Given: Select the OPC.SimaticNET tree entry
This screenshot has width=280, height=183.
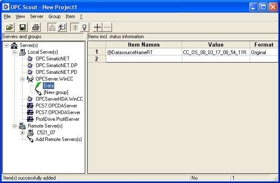Looking at the screenshot, I should 52,59.
